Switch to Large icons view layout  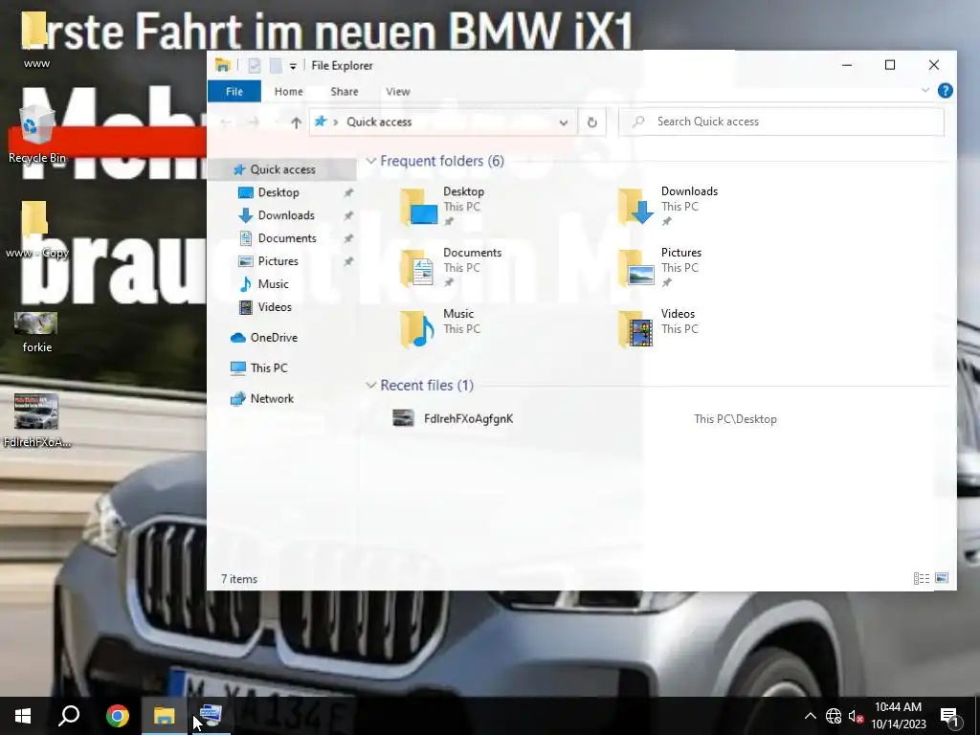pyautogui.click(x=942, y=578)
